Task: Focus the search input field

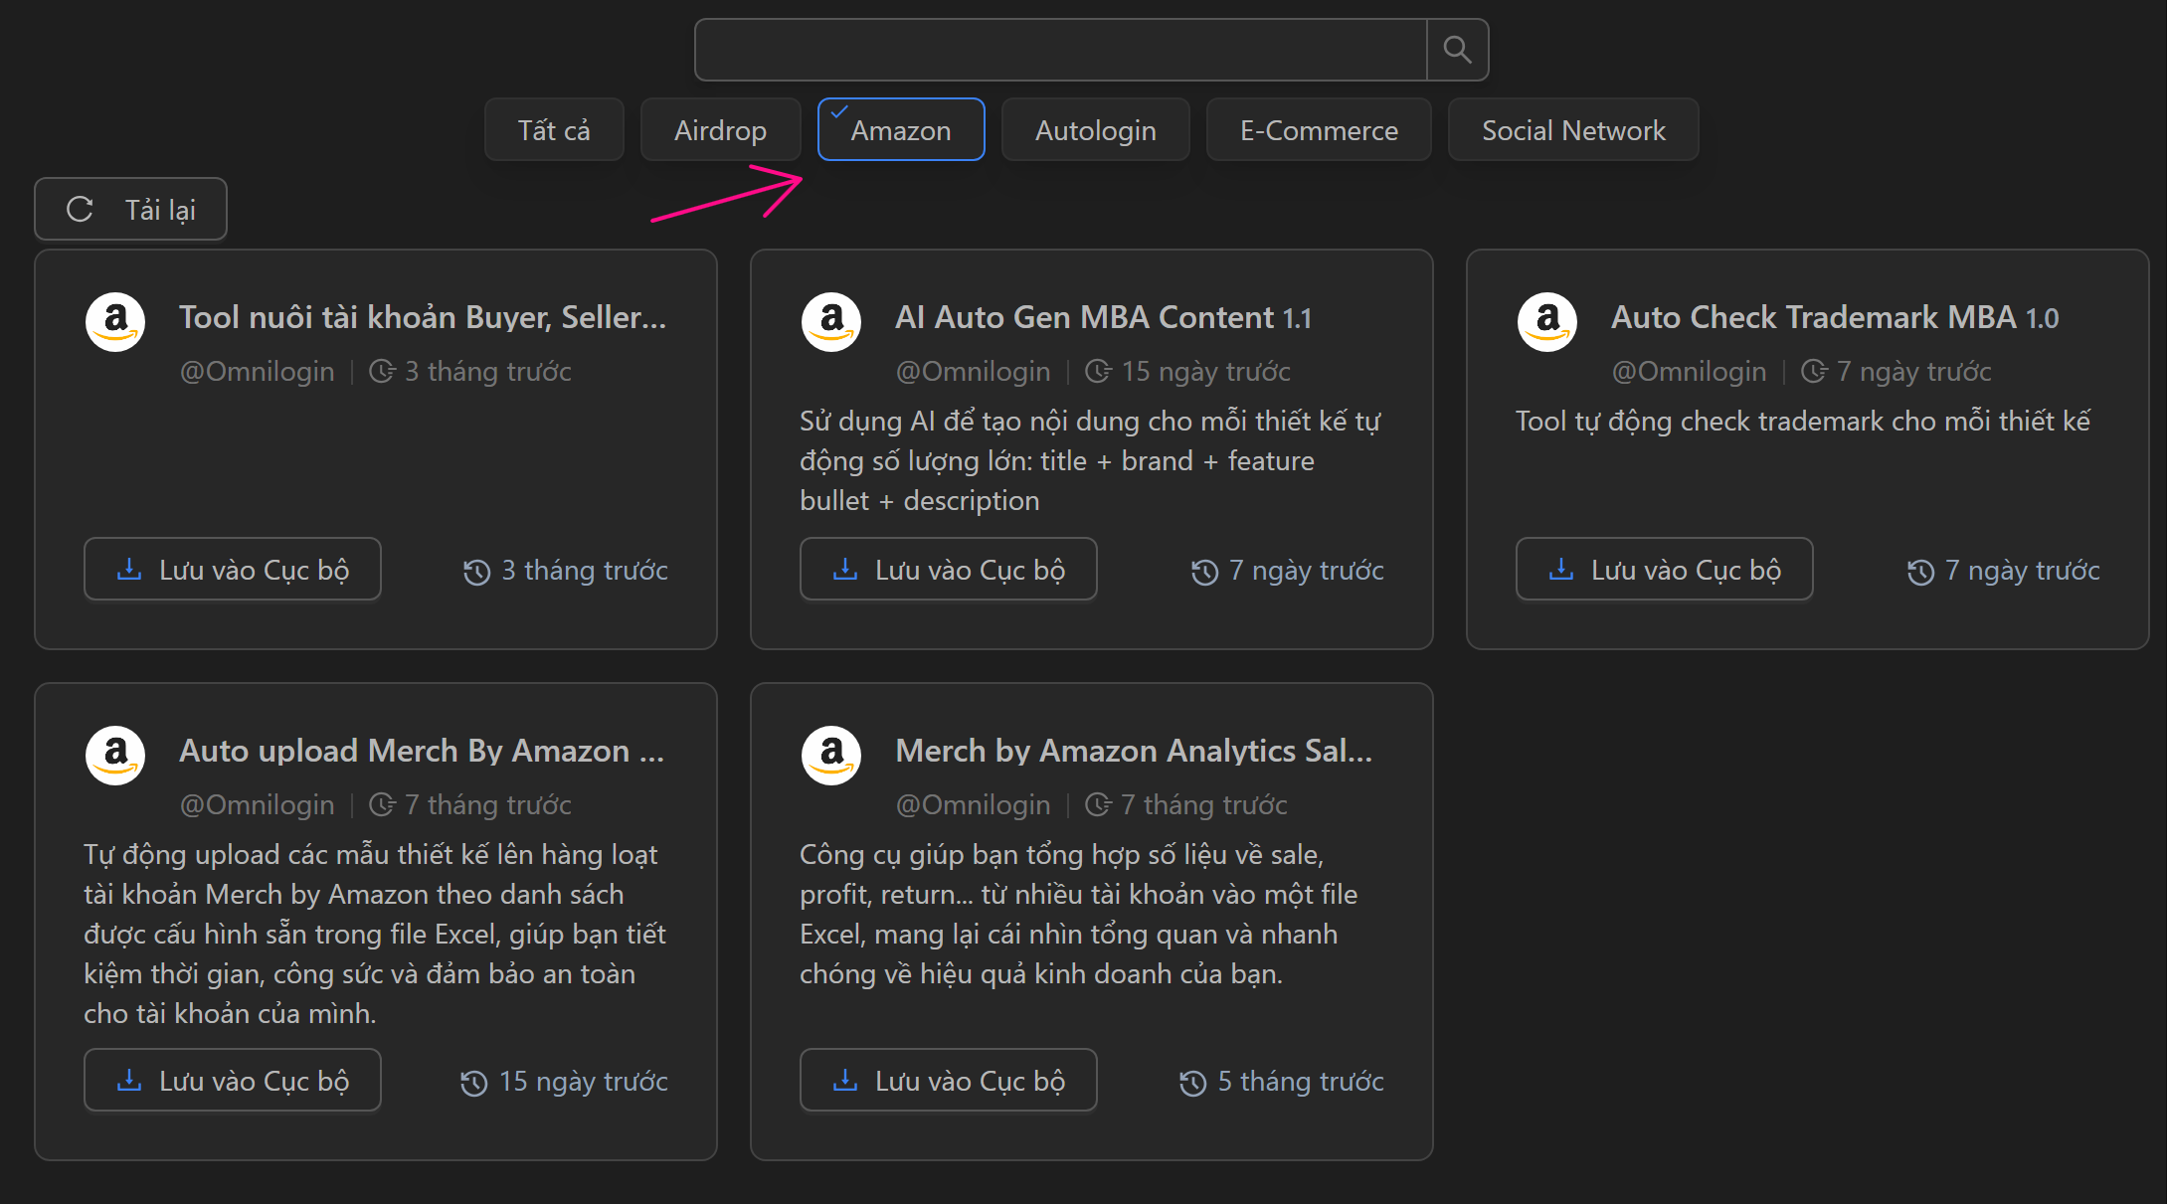Action: pos(1060,50)
